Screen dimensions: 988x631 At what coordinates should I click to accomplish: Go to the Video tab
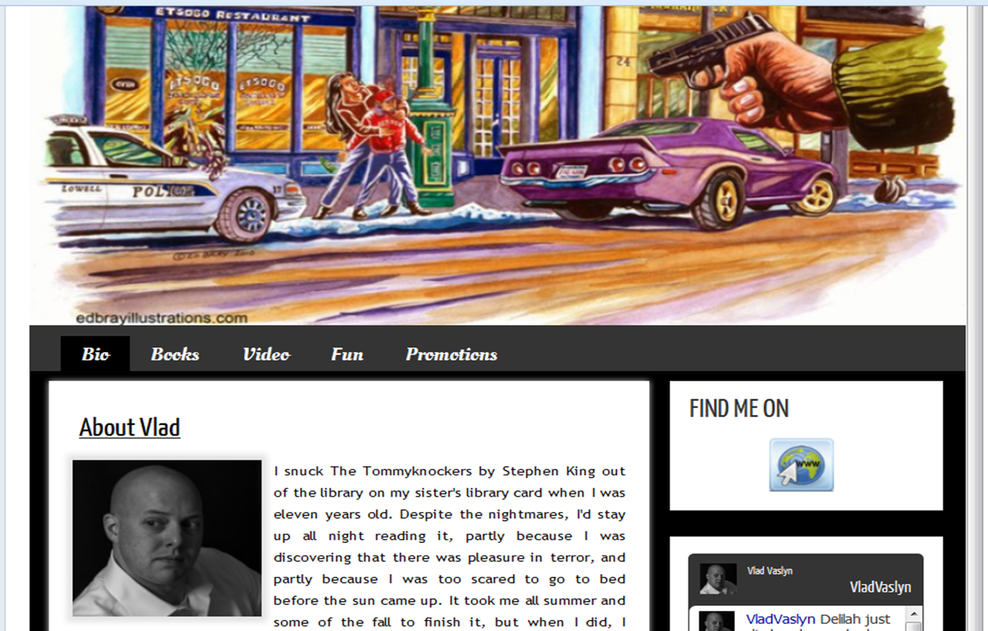pos(266,354)
